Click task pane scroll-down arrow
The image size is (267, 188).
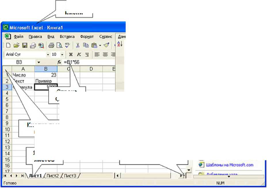(x=229, y=176)
